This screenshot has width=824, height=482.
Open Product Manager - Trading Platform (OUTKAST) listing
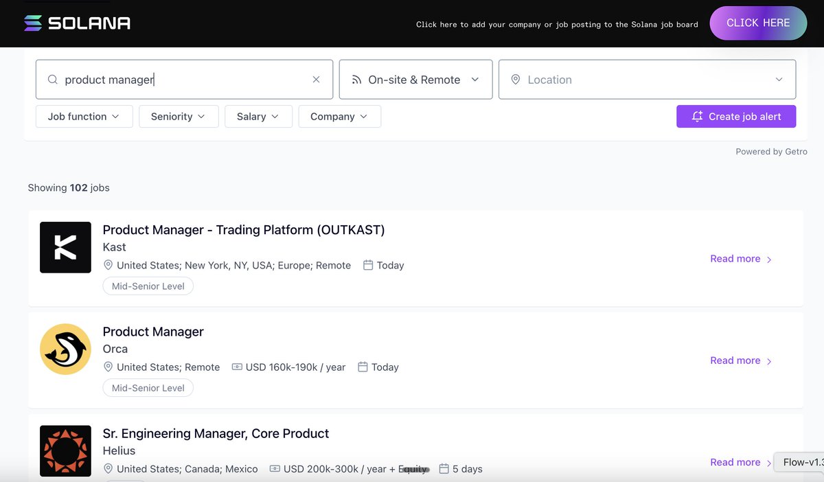[244, 230]
